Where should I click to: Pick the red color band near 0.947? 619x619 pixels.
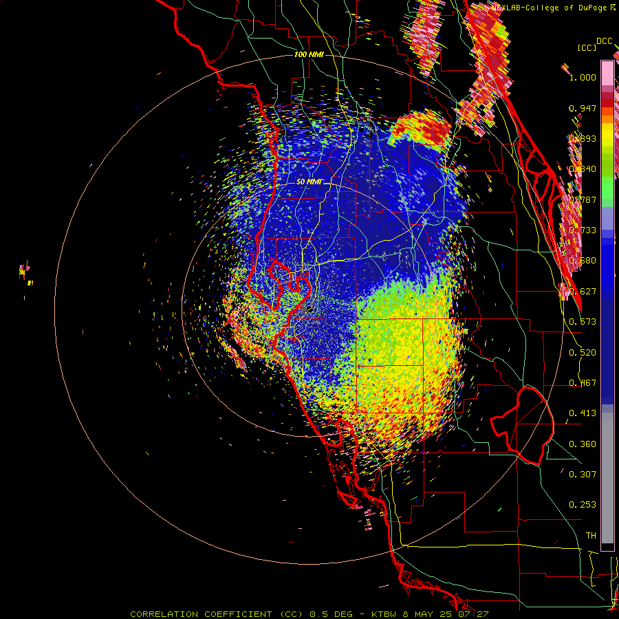(607, 102)
